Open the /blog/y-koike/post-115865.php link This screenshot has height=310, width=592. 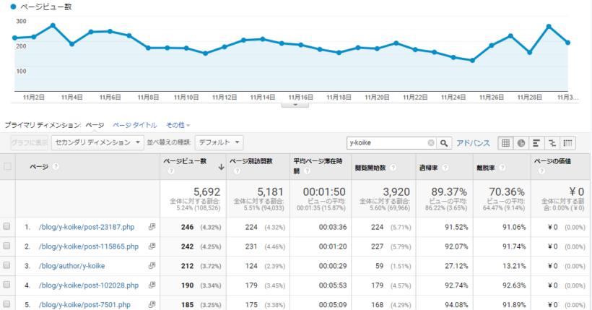tap(90, 247)
